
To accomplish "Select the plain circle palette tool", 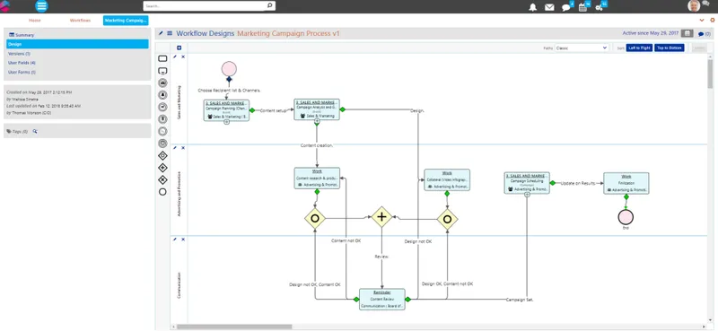I will (162, 192).
